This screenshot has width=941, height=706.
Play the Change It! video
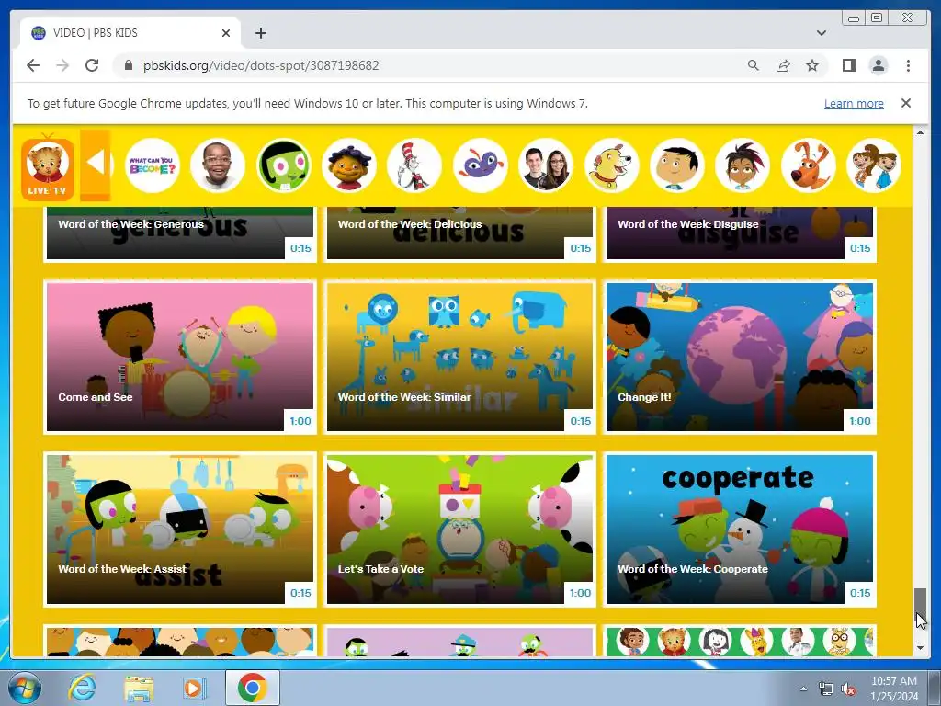pos(740,357)
